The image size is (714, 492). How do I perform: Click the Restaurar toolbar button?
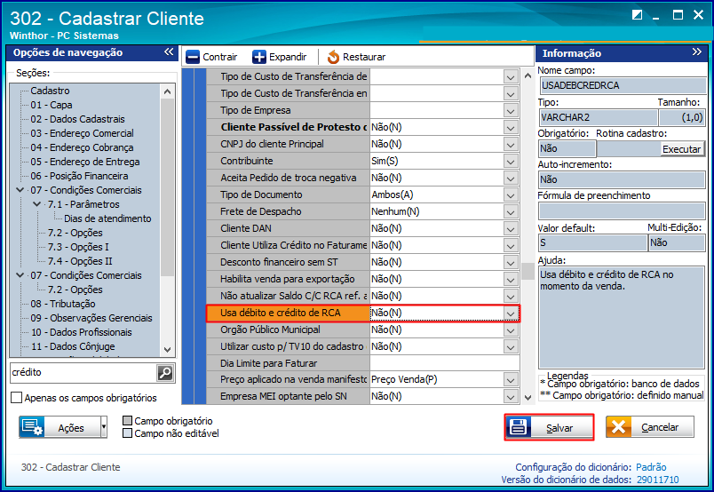[x=356, y=57]
